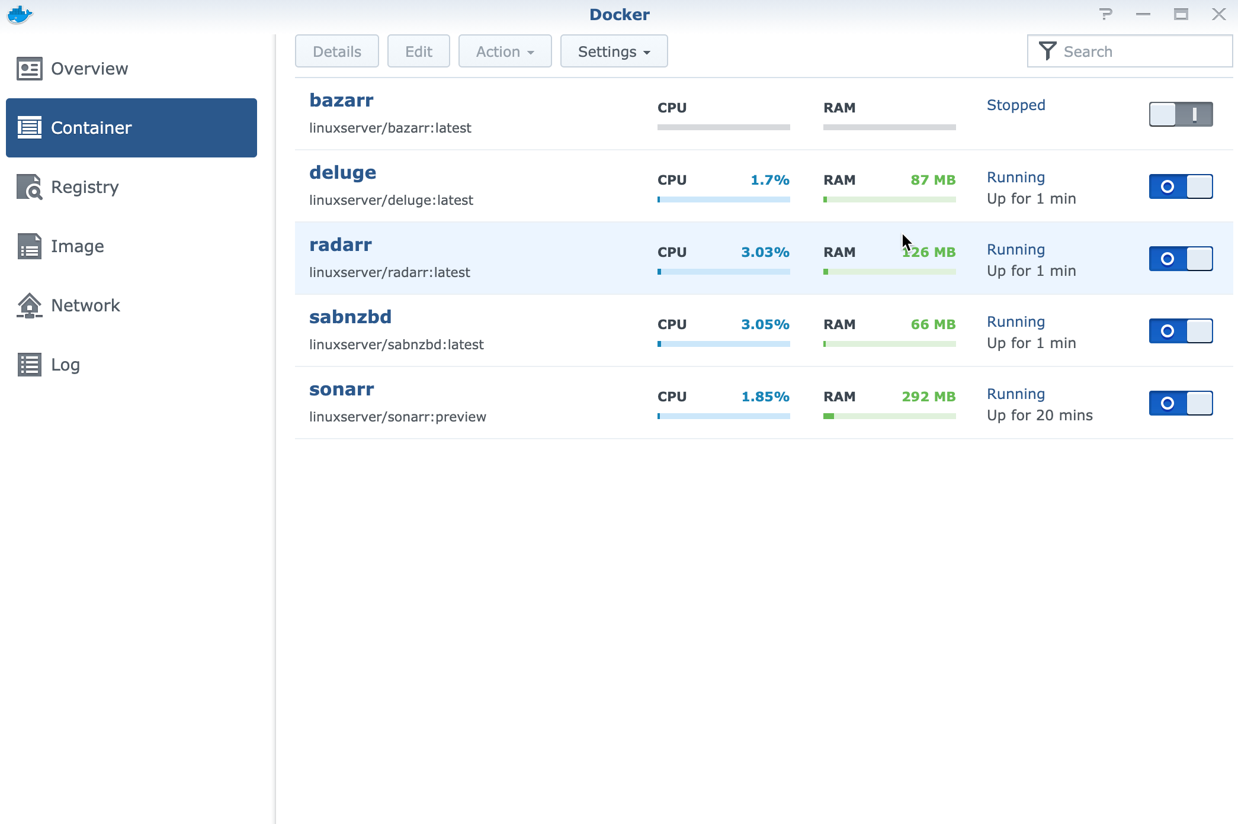Toggle off the sonarr container switch
Image resolution: width=1238 pixels, height=824 pixels.
point(1181,403)
